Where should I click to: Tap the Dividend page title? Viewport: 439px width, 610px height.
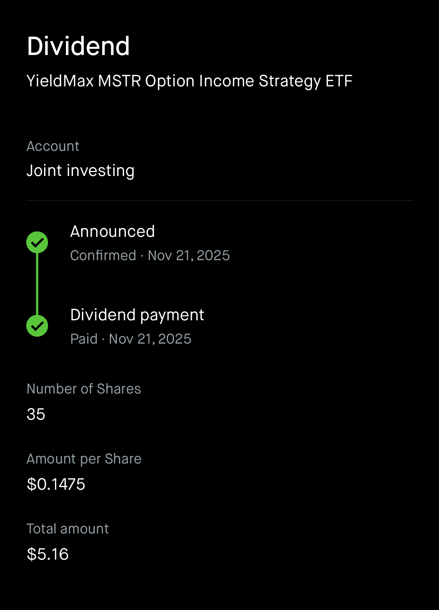(78, 46)
